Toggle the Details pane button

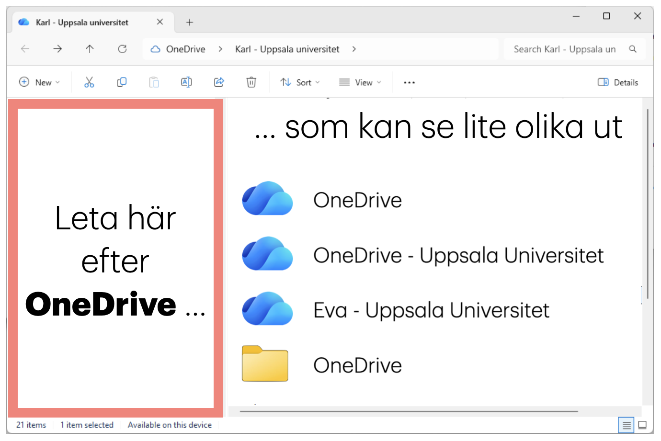[618, 82]
